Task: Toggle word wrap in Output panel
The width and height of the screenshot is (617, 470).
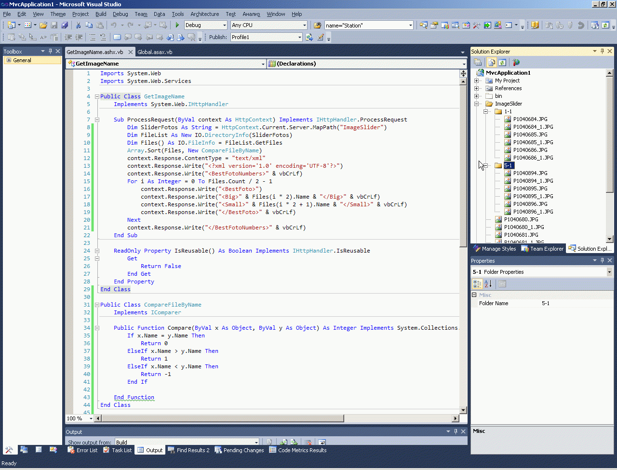Action: 322,442
